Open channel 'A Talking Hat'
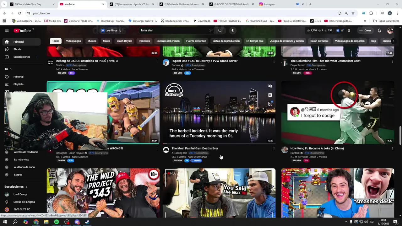Screen dimensions: 402x226 tap(179, 153)
